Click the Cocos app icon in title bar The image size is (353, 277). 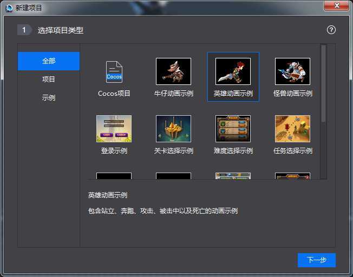pyautogui.click(x=9, y=8)
